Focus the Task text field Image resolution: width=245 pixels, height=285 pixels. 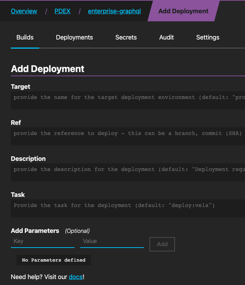pyautogui.click(x=128, y=208)
